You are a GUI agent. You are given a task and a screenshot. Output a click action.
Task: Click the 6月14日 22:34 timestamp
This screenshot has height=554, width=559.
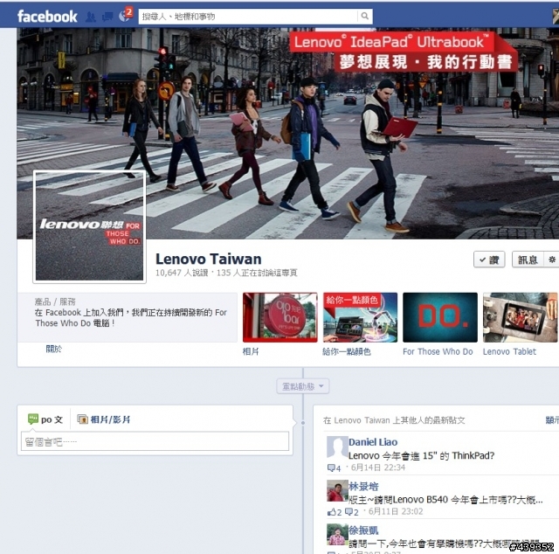[378, 467]
